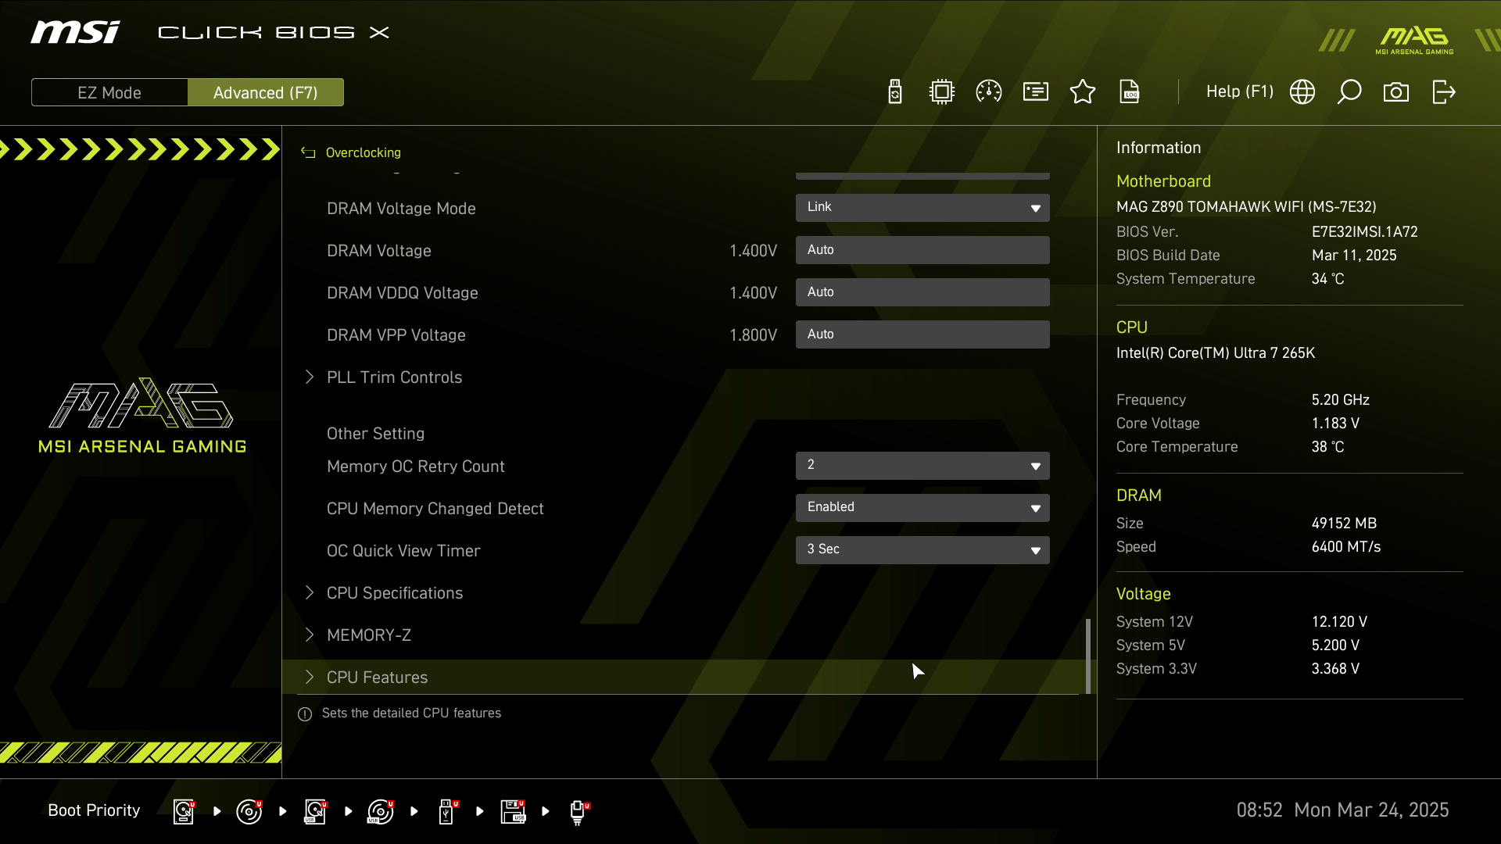
Task: Take a screenshot with the camera icon
Action: 1396,92
